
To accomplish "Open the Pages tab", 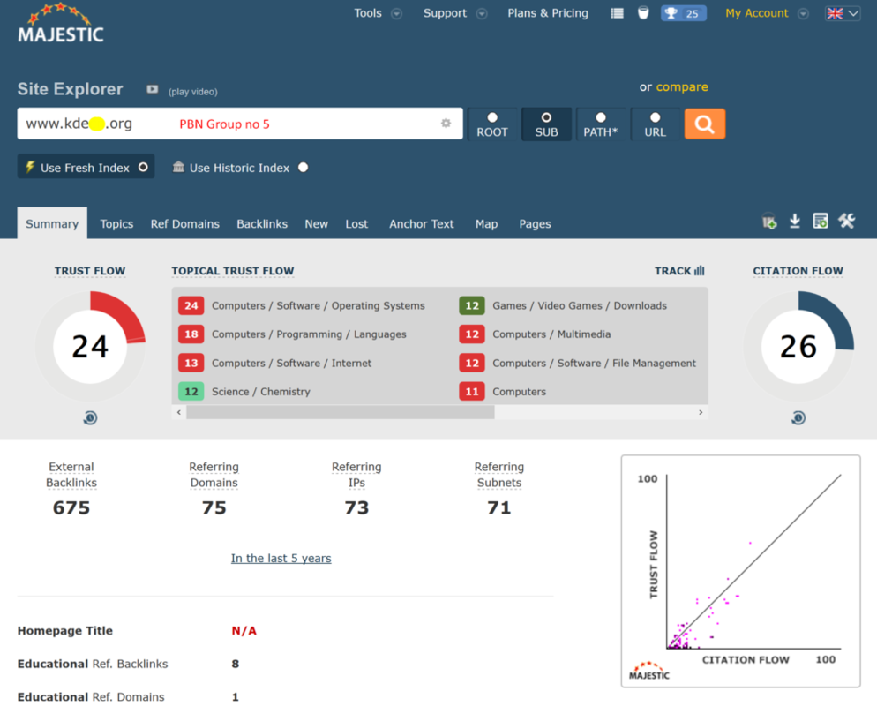I will pos(535,224).
